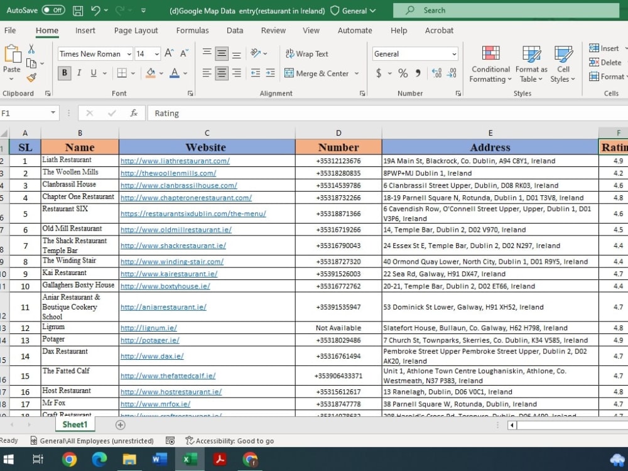Click the Paste clipboard icon
This screenshot has width=628, height=471.
pos(12,53)
